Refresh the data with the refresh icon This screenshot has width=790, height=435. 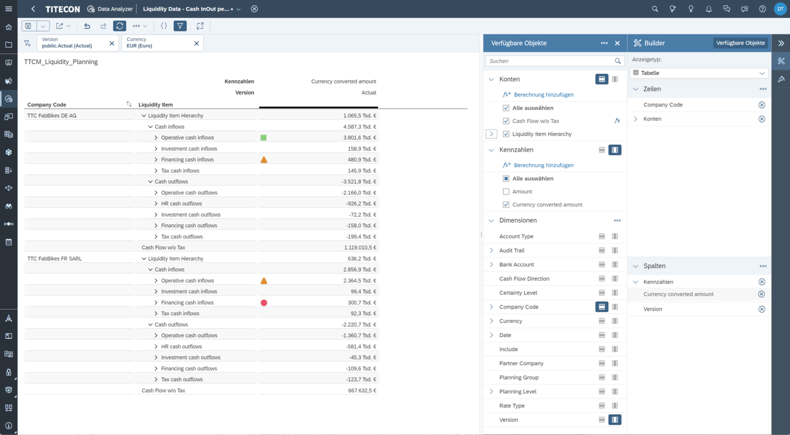pos(119,26)
